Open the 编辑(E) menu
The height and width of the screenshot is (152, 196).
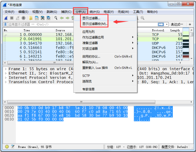tap(23, 12)
